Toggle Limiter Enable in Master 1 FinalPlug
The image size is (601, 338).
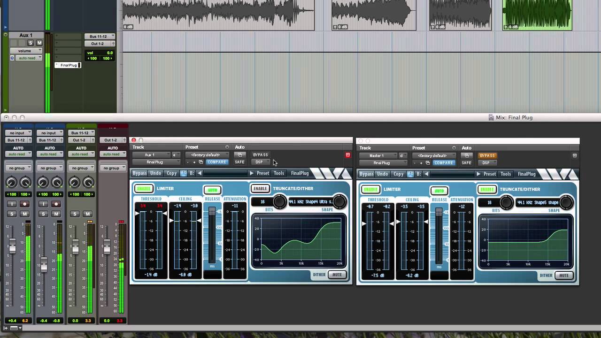(370, 190)
